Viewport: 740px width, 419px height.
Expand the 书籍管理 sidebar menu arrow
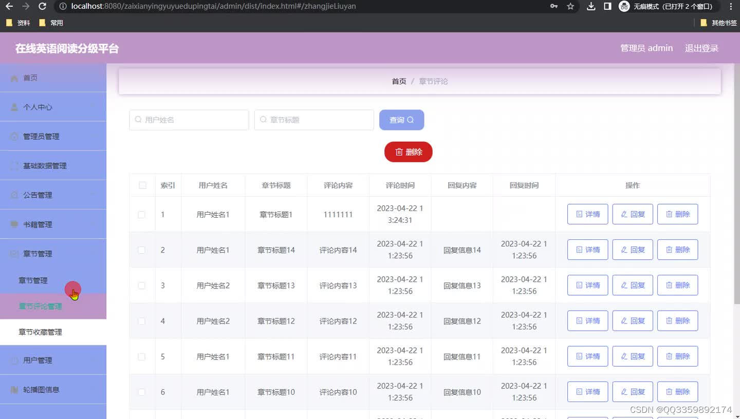point(93,224)
